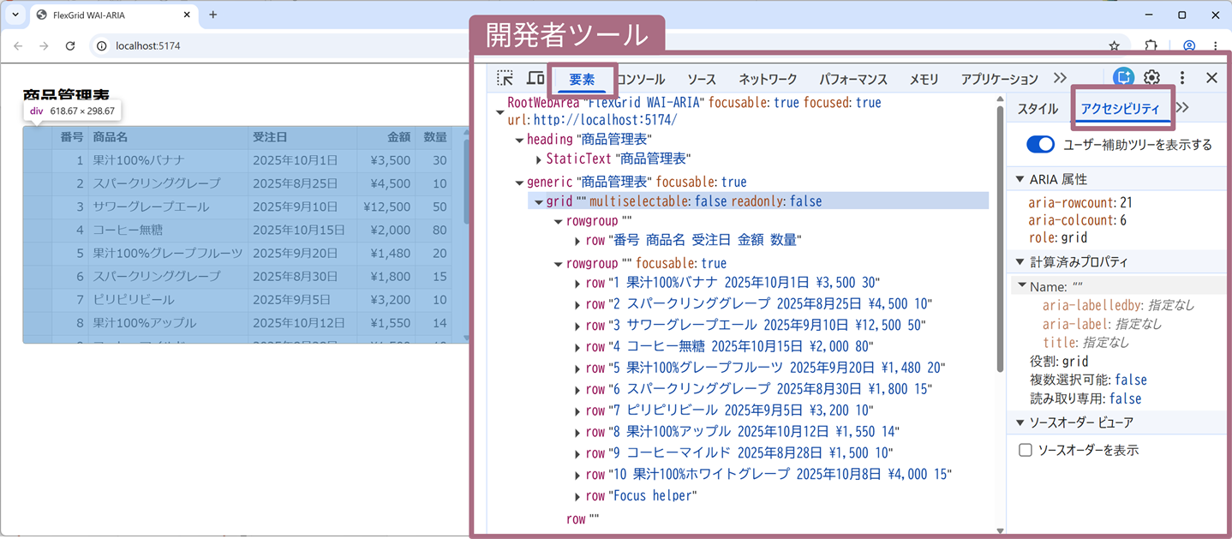Switch to アプリケーション tab

pyautogui.click(x=1000, y=79)
